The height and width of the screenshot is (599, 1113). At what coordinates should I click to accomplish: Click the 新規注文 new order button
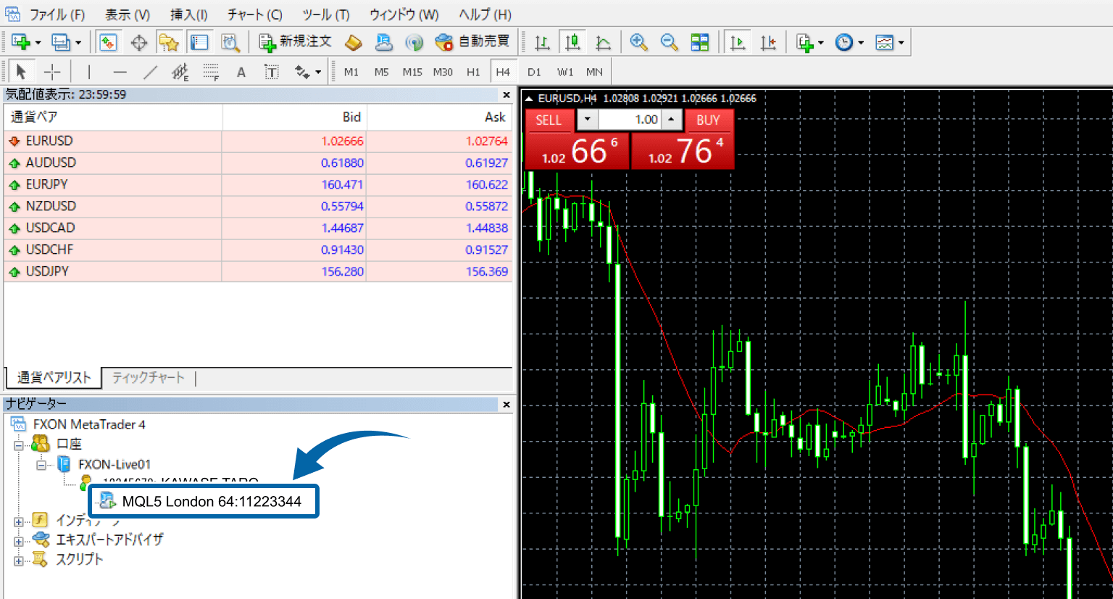pos(296,42)
